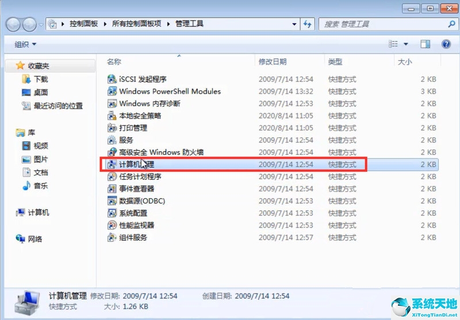Sort by 类型 column header
The height and width of the screenshot is (320, 460).
click(335, 62)
